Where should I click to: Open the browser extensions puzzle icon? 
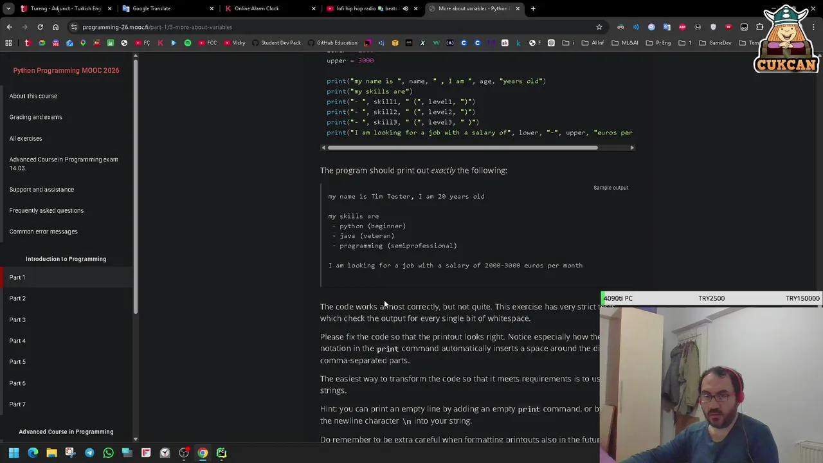point(759,27)
